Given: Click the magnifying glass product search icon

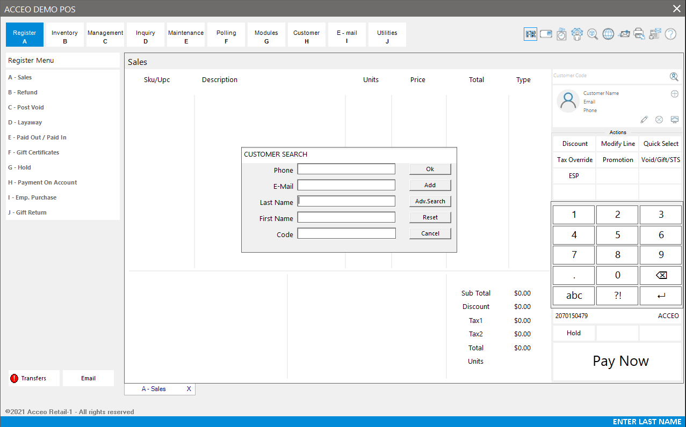Looking at the screenshot, I should tap(593, 33).
